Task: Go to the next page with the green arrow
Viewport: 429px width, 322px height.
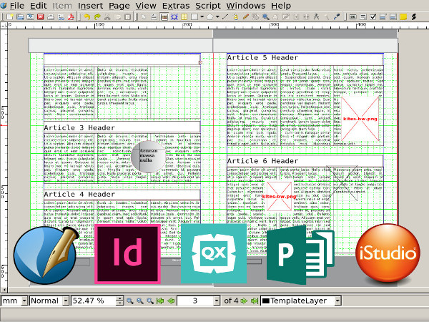Action: 244,301
